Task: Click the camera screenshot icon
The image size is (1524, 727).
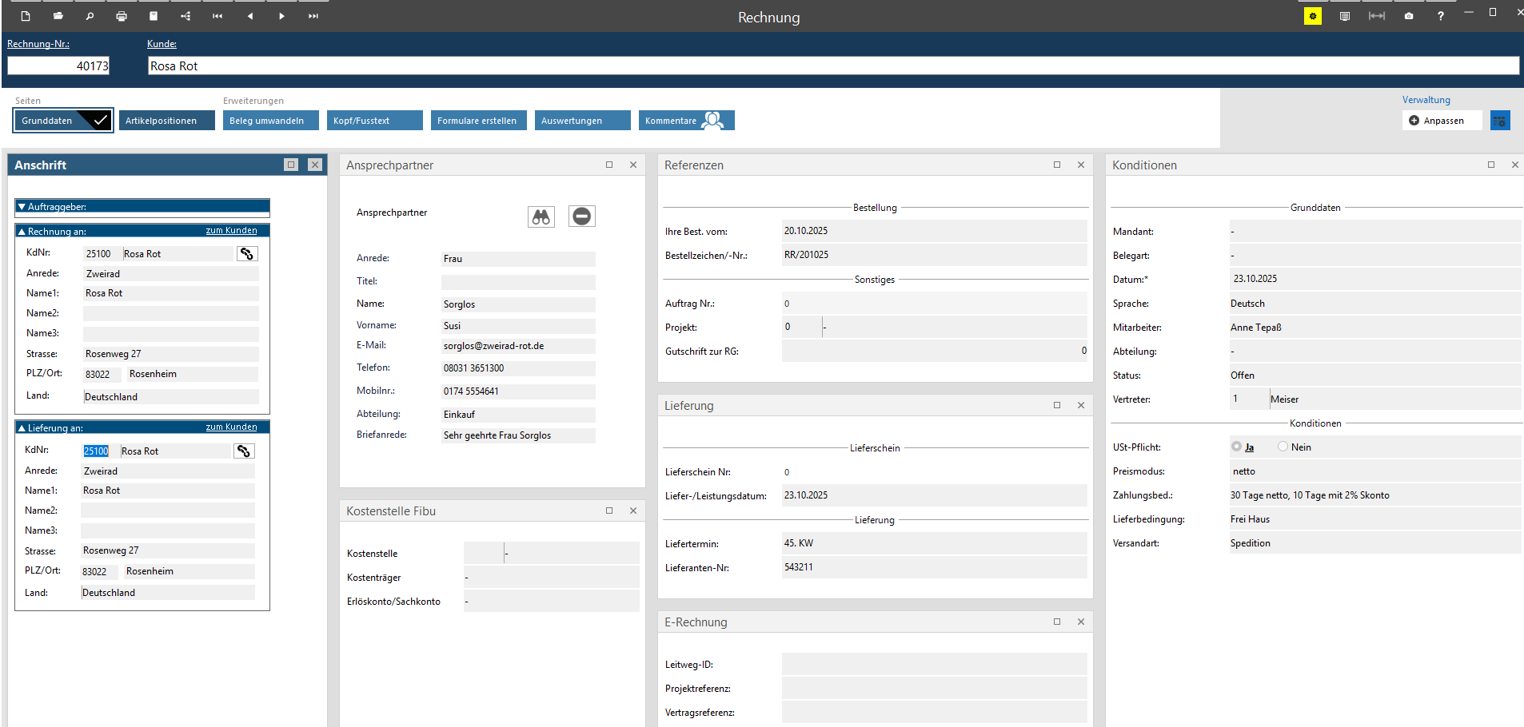Action: 1409,16
